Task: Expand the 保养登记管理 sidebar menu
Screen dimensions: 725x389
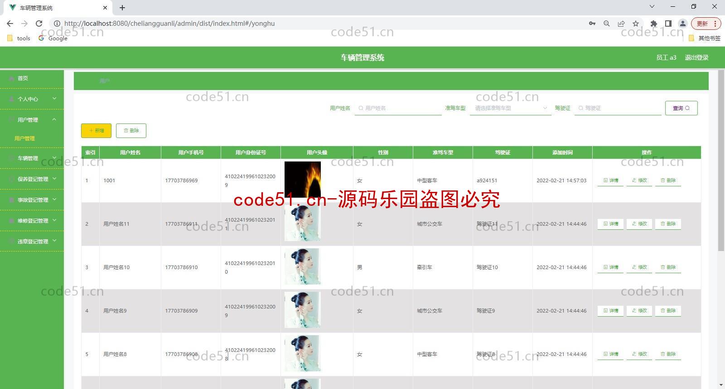Action: [32, 179]
